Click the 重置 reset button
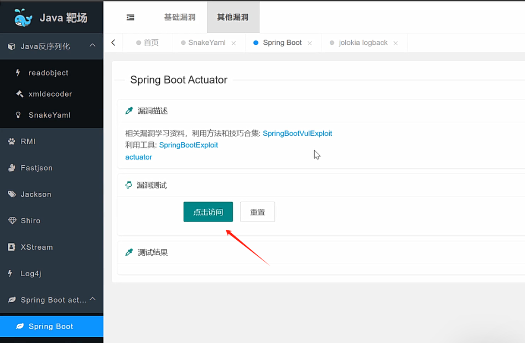This screenshot has height=343, width=525. click(x=257, y=212)
